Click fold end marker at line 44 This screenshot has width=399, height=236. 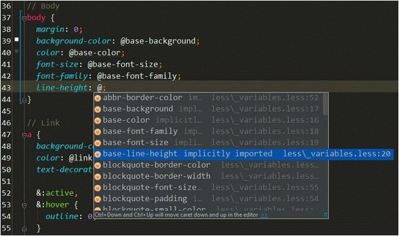(x=24, y=100)
